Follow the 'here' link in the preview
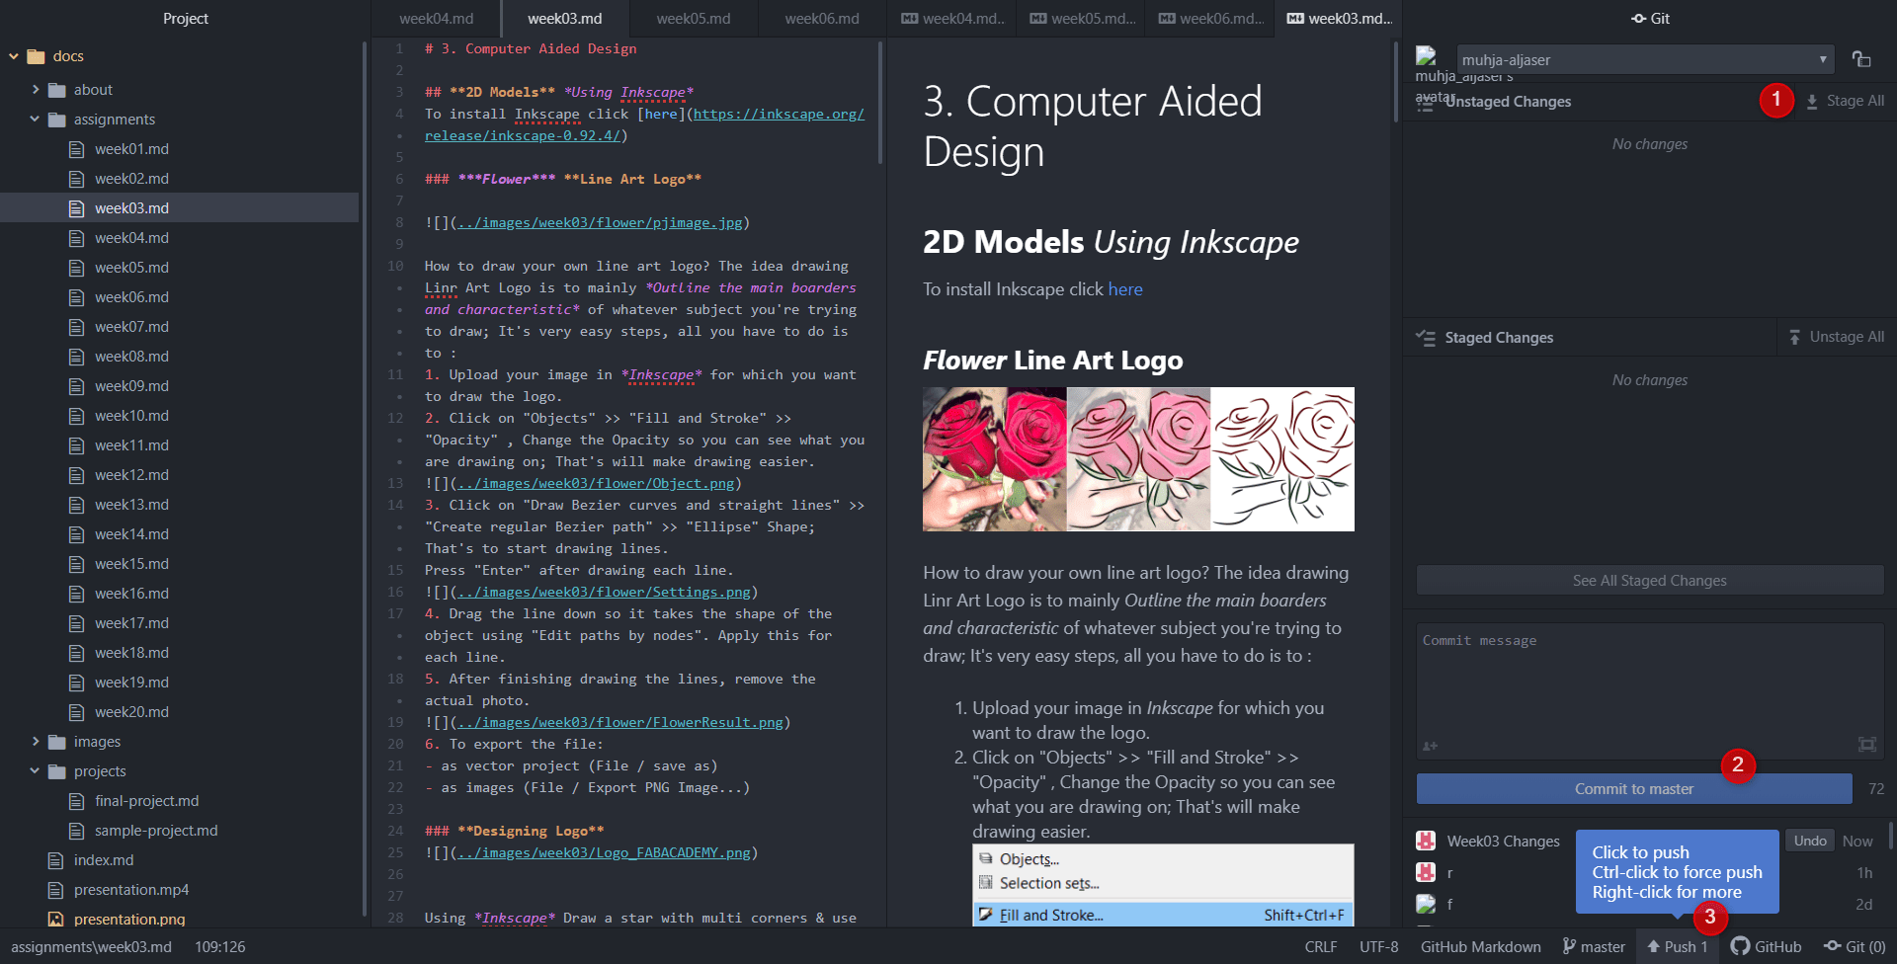The image size is (1897, 964). [1125, 289]
